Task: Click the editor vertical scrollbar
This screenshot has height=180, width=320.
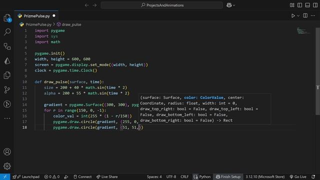Action: (318, 71)
